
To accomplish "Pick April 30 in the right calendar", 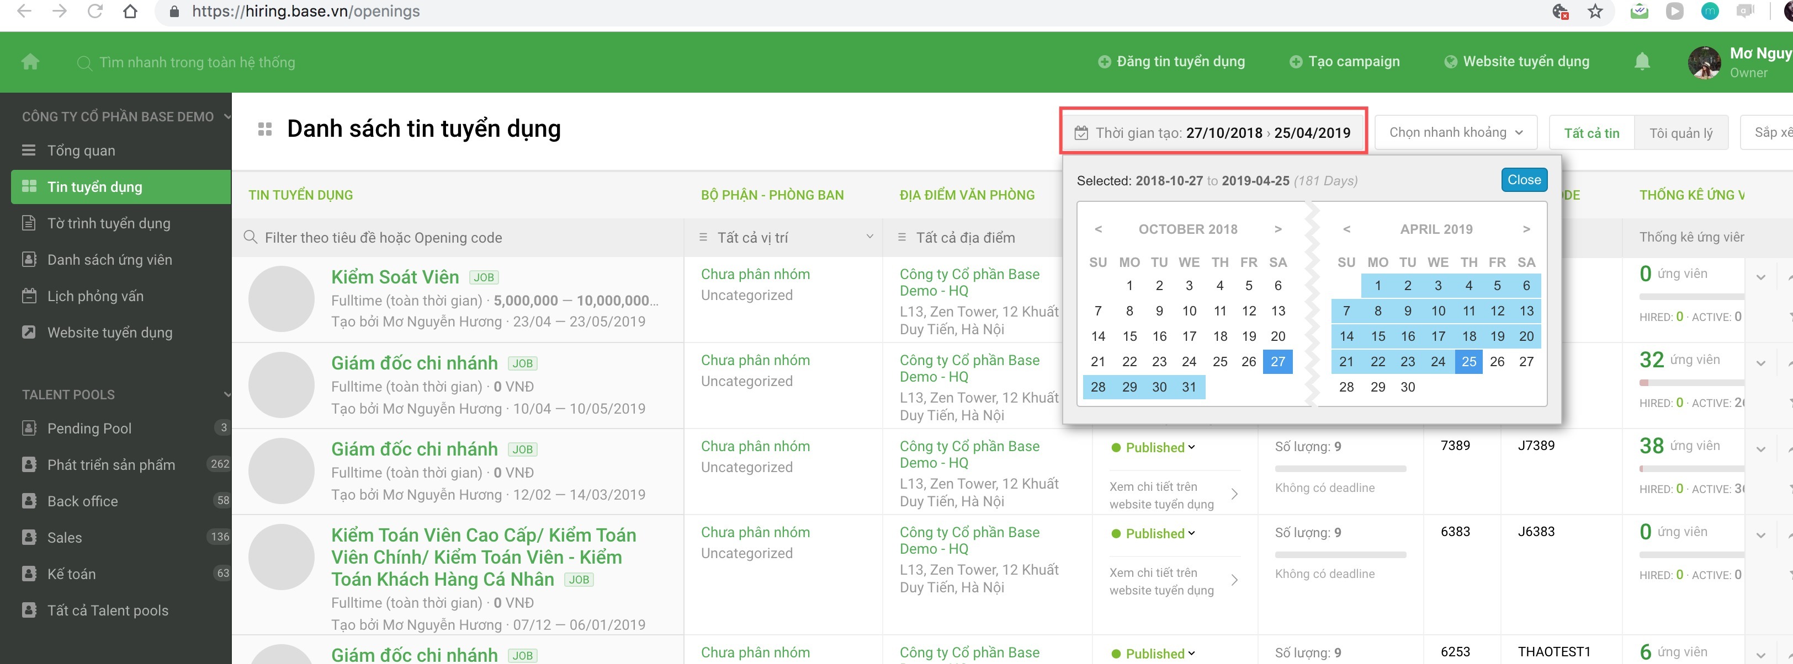I will pos(1407,387).
